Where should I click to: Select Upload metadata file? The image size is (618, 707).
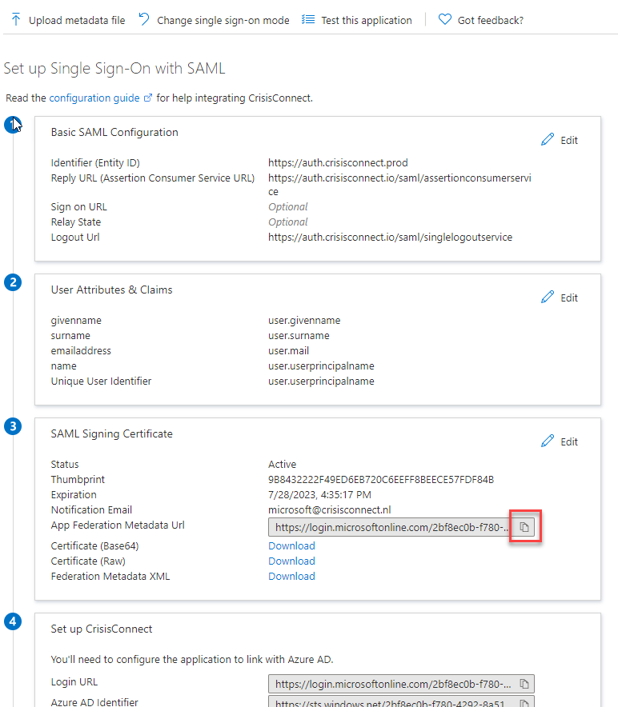click(x=77, y=20)
